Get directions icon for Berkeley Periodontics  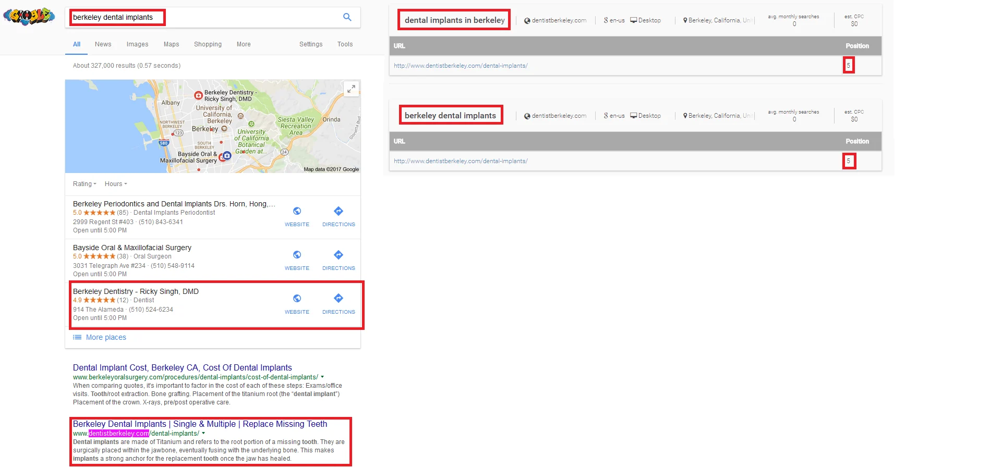339,211
